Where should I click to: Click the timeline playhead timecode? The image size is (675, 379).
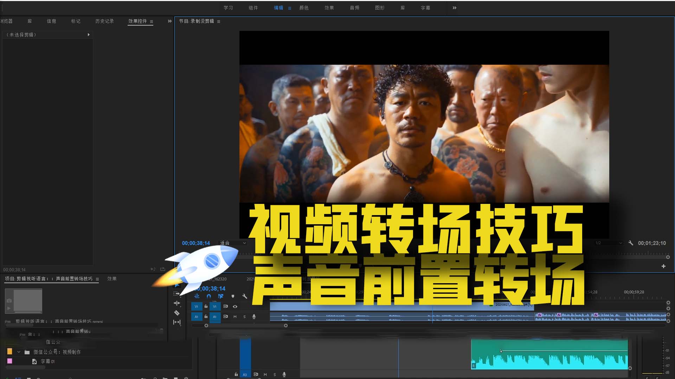(211, 288)
